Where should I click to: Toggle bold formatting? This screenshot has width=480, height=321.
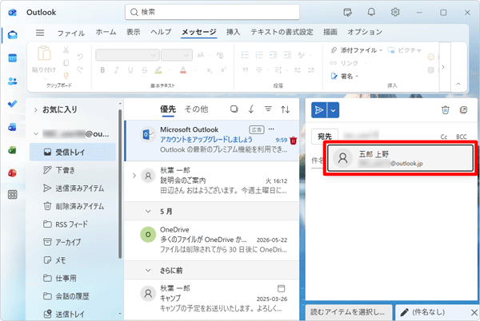pyautogui.click(x=102, y=70)
